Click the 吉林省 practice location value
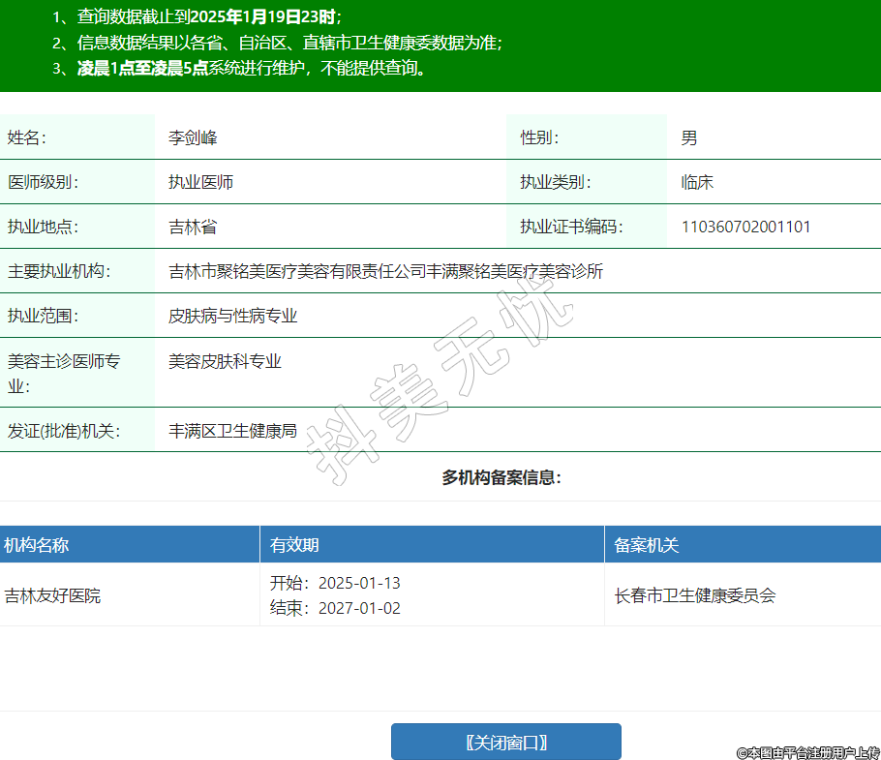This screenshot has width=881, height=760. 193,227
